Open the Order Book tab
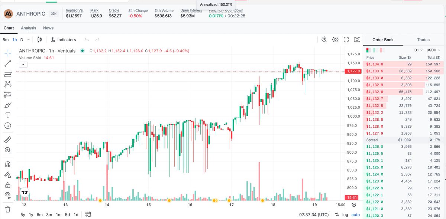 coord(383,40)
